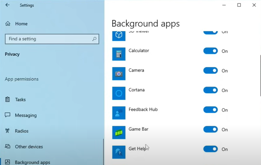Screen dimensions: 261x165
Task: Click the Home house icon
Action: (8, 24)
